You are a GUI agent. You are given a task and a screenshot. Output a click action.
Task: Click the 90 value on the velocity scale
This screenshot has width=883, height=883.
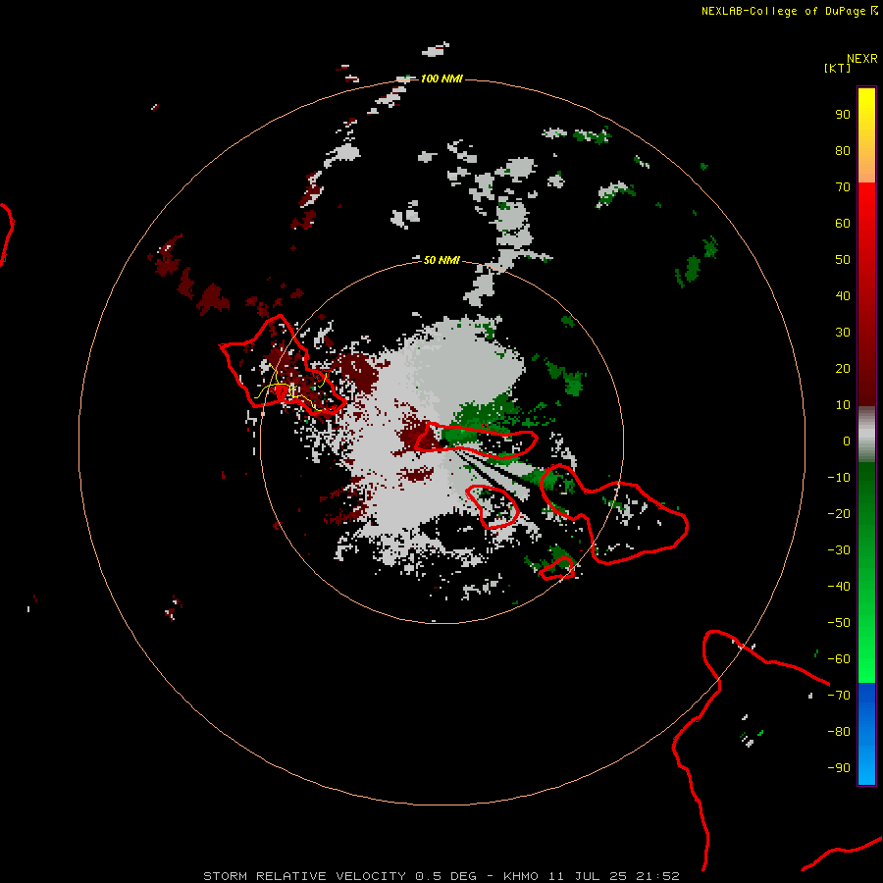[x=843, y=115]
